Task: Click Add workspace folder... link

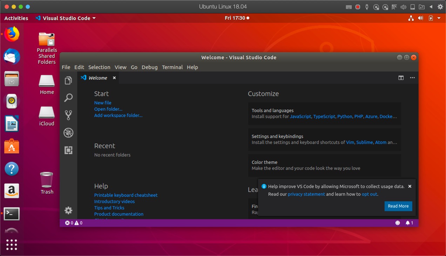Action: click(x=118, y=115)
